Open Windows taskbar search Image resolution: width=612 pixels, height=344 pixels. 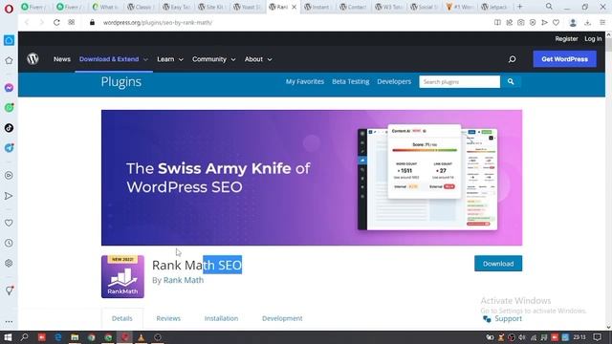click(24, 337)
